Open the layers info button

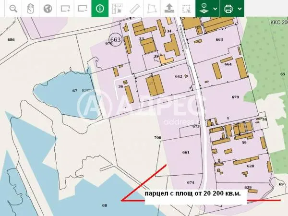[204, 9]
